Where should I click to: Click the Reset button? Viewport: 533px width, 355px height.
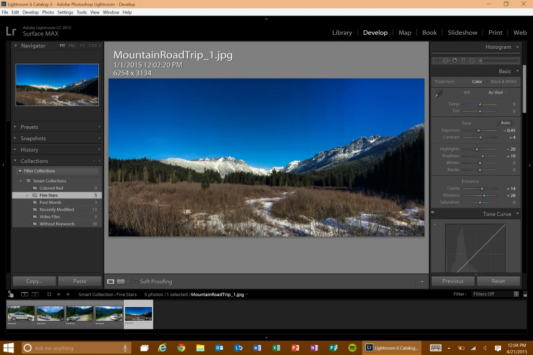pos(498,281)
